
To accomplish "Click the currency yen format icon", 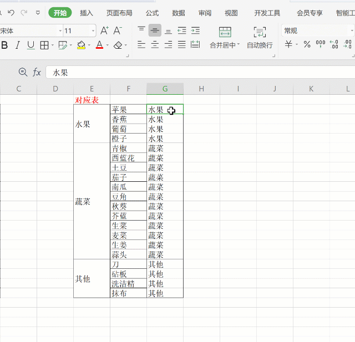I will click(288, 44).
